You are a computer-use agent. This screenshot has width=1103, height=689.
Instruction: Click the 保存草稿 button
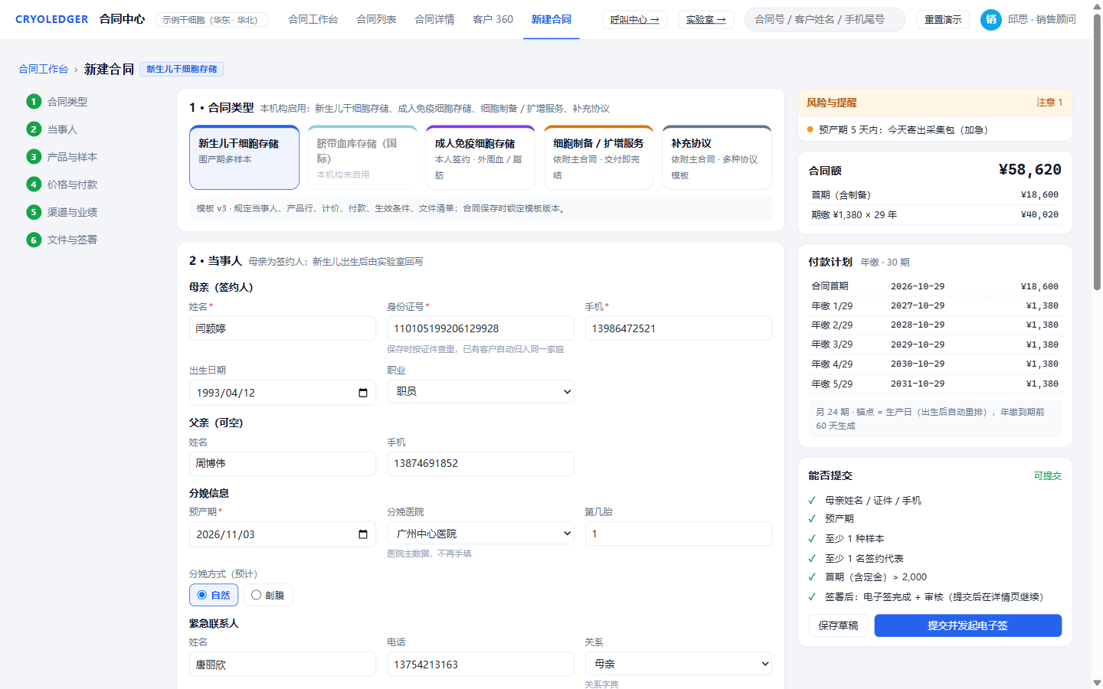click(x=839, y=625)
